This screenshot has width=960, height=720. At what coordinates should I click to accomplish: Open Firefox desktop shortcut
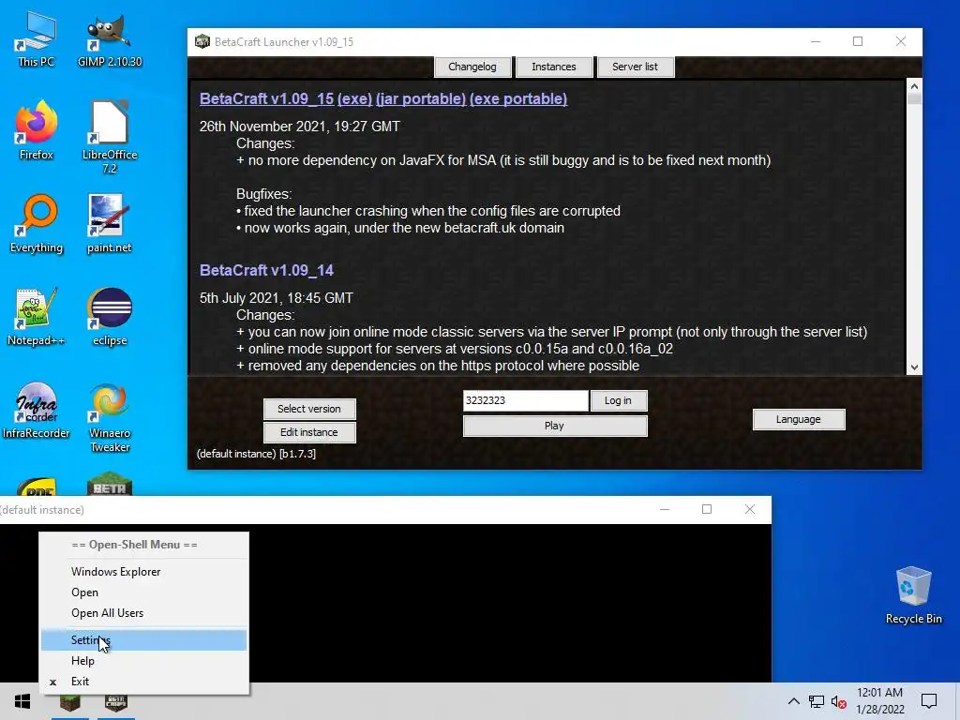pyautogui.click(x=37, y=130)
